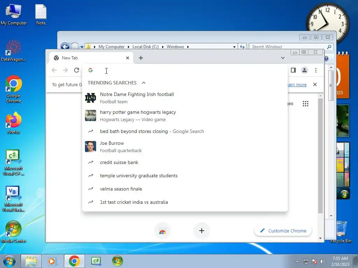Click the taskbar clock showing 7:55 AM

[x=340, y=261]
